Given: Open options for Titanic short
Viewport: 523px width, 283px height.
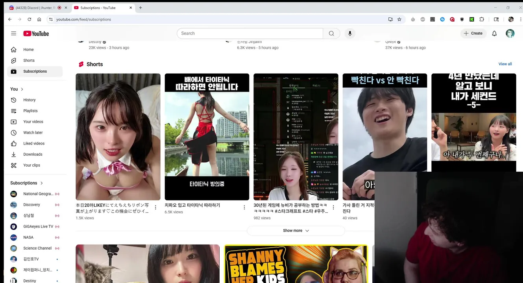Looking at the screenshot, I should (x=244, y=207).
